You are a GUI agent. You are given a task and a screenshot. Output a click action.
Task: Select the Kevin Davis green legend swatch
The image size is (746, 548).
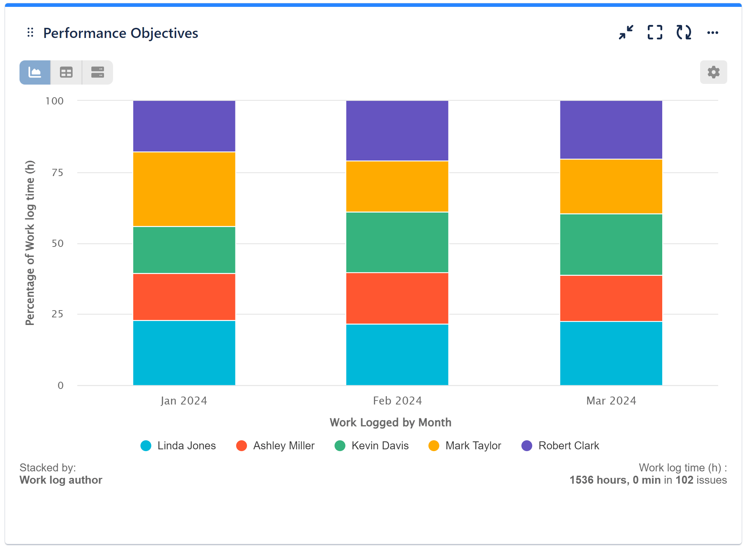340,446
